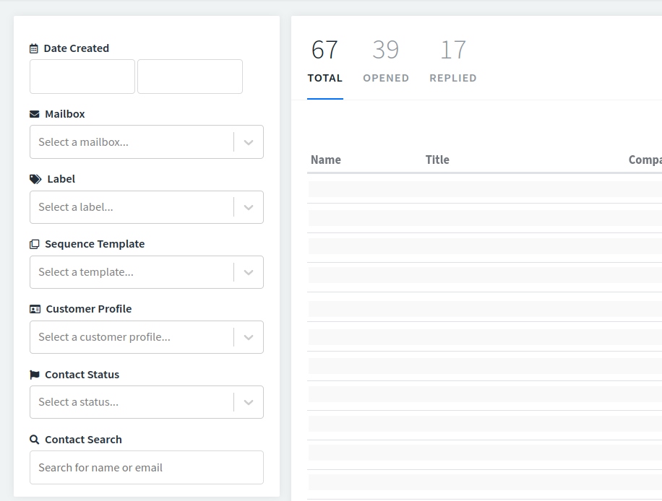
Task: Focus the Search for name or email field
Action: pos(147,467)
